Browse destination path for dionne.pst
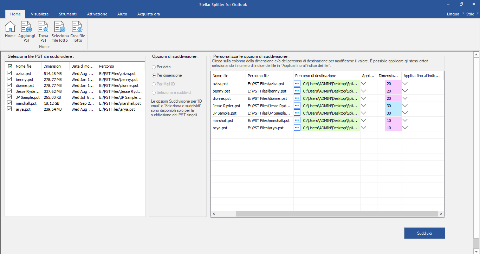The height and width of the screenshot is (254, 480). (297, 98)
